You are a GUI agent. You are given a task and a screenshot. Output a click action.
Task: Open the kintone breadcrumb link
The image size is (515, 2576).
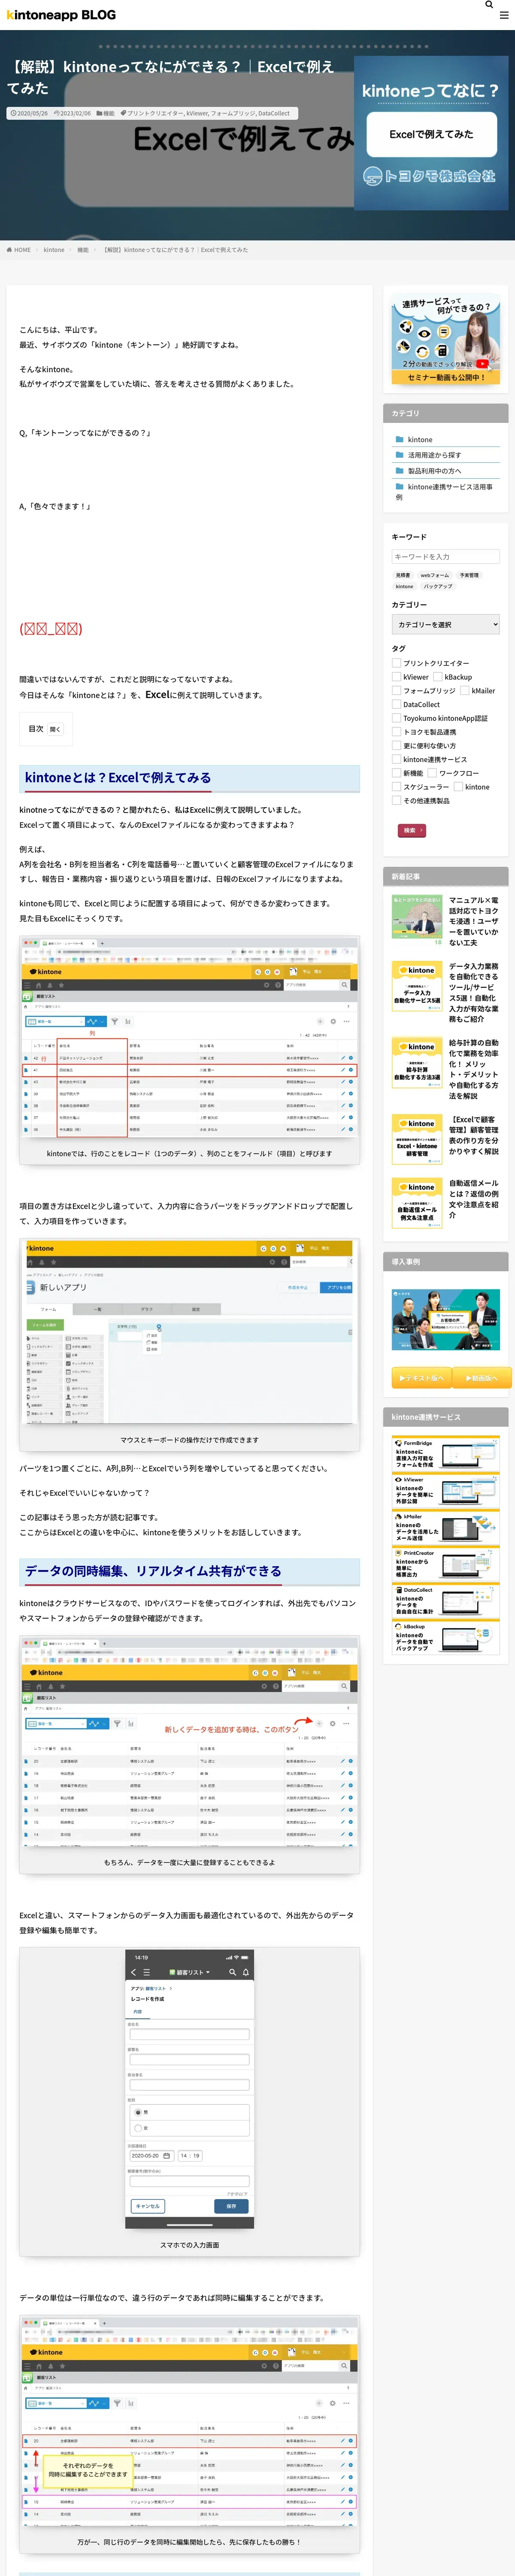(54, 250)
